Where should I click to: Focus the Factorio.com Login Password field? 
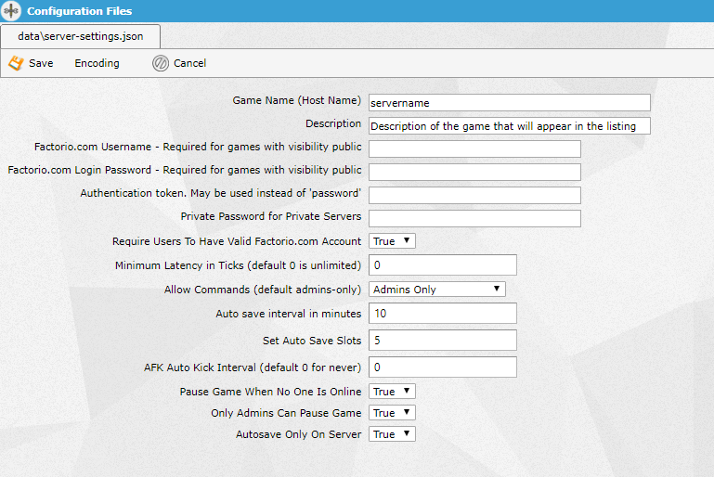point(474,172)
